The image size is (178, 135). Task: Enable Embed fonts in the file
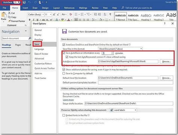[64, 115]
